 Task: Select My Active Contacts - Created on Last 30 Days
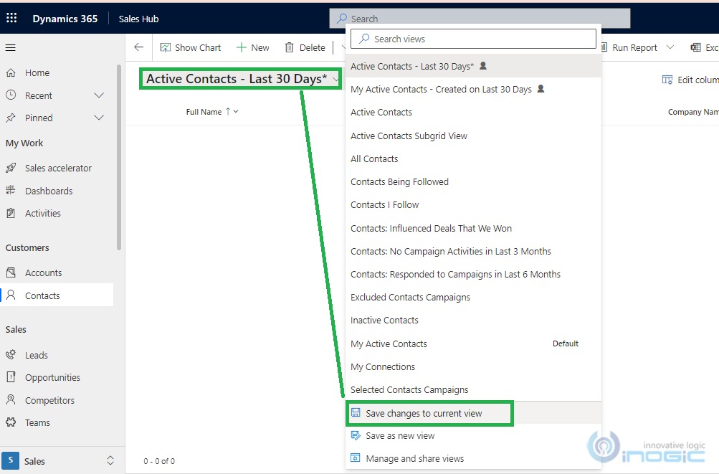[x=473, y=90]
